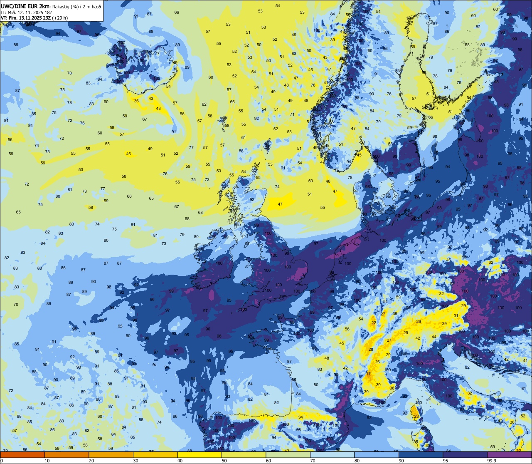This screenshot has height=464, width=532.
Task: Click the 60–70% pale green legend swatch
Action: tap(288, 454)
